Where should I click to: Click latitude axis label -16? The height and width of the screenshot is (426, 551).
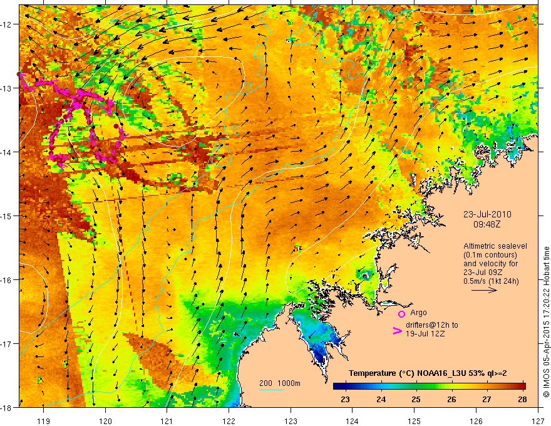[x=6, y=280]
